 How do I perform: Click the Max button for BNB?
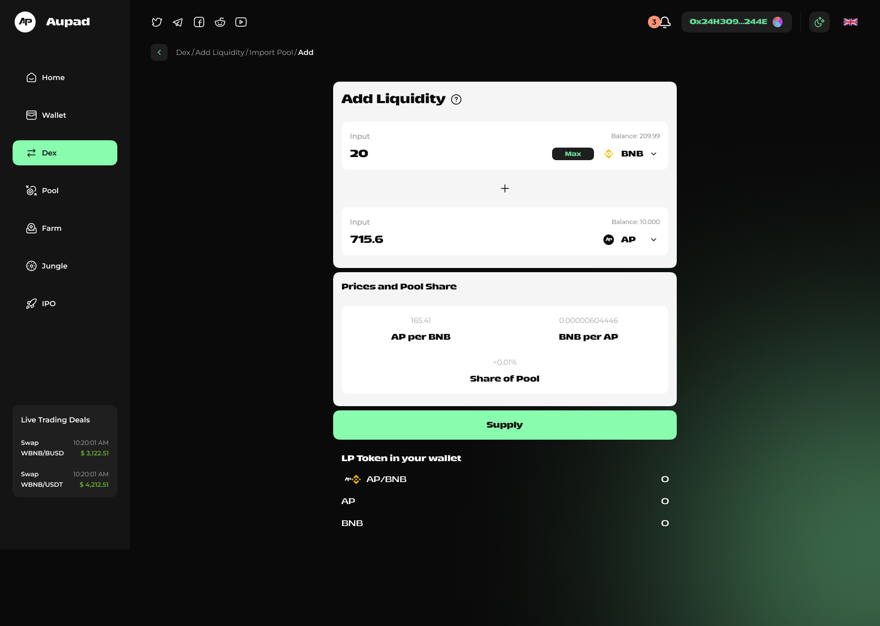click(x=573, y=154)
